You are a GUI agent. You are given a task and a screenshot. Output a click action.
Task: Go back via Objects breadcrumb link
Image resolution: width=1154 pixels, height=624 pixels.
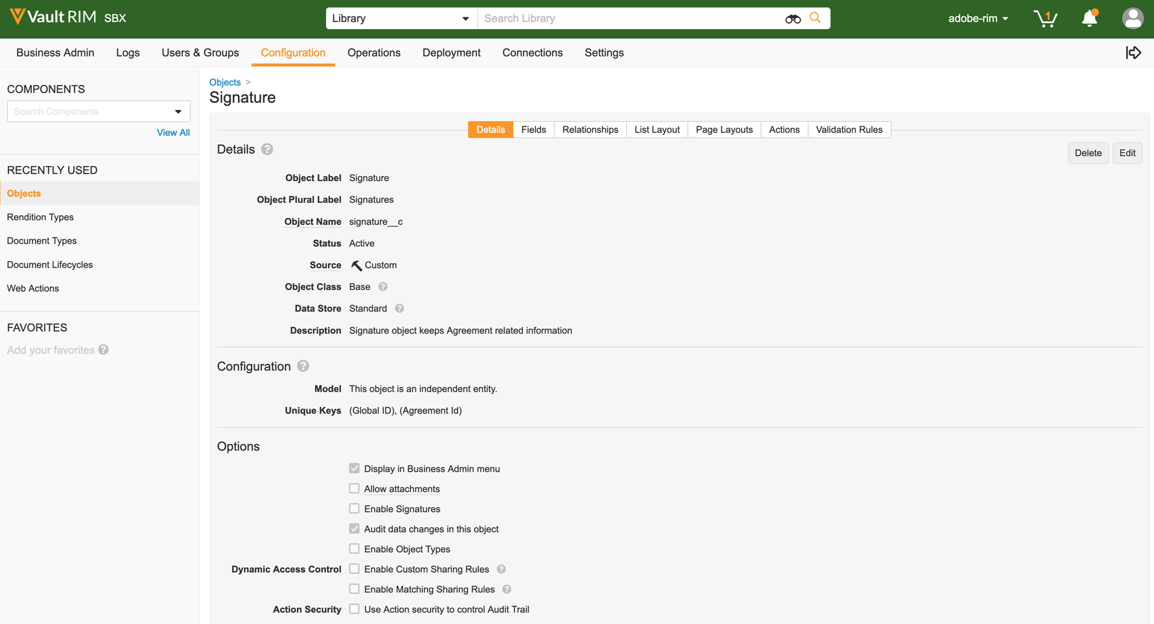[x=225, y=82]
